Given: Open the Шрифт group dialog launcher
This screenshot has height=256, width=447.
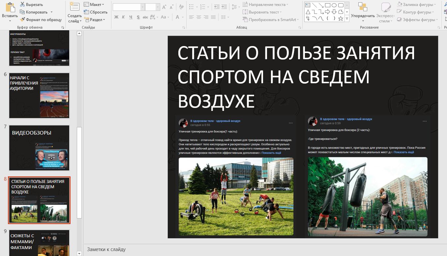Looking at the screenshot, I should 184,28.
